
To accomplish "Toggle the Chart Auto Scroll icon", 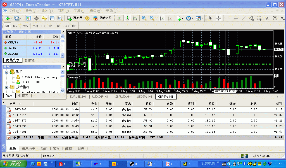I will tap(161, 18).
